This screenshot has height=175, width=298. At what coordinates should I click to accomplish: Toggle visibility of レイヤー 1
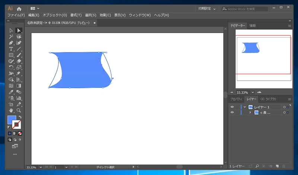click(232, 107)
